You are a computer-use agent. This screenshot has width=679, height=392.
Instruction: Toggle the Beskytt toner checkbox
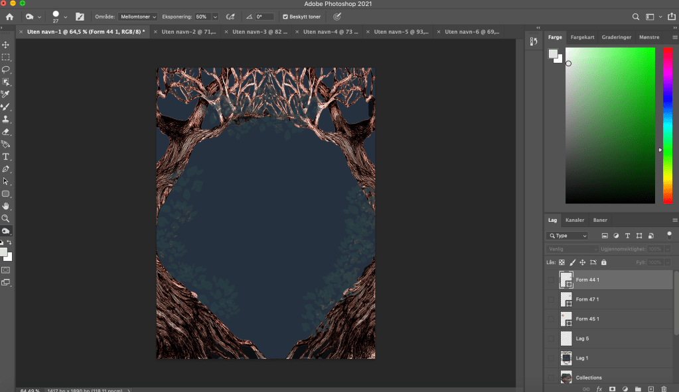pyautogui.click(x=285, y=17)
